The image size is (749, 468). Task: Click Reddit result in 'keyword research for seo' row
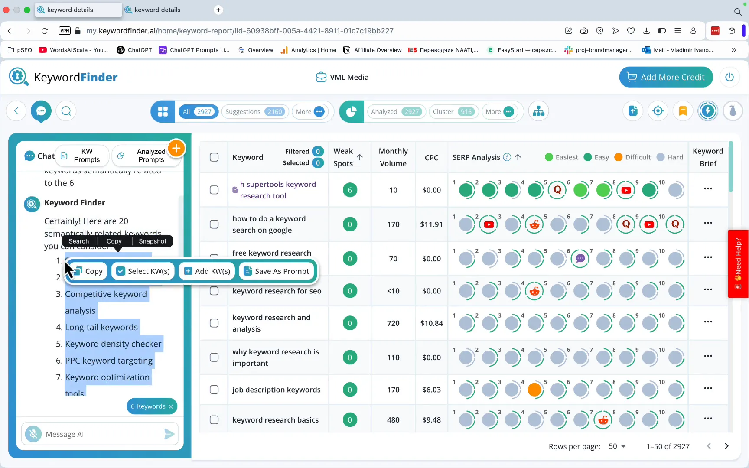(x=534, y=291)
